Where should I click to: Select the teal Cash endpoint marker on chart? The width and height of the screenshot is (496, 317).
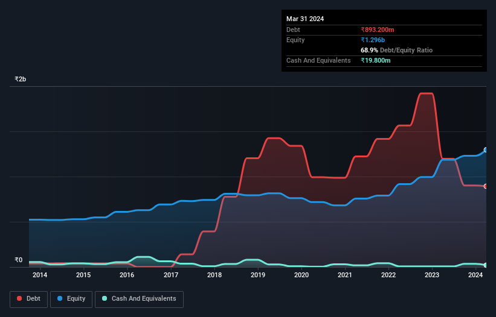(486, 265)
